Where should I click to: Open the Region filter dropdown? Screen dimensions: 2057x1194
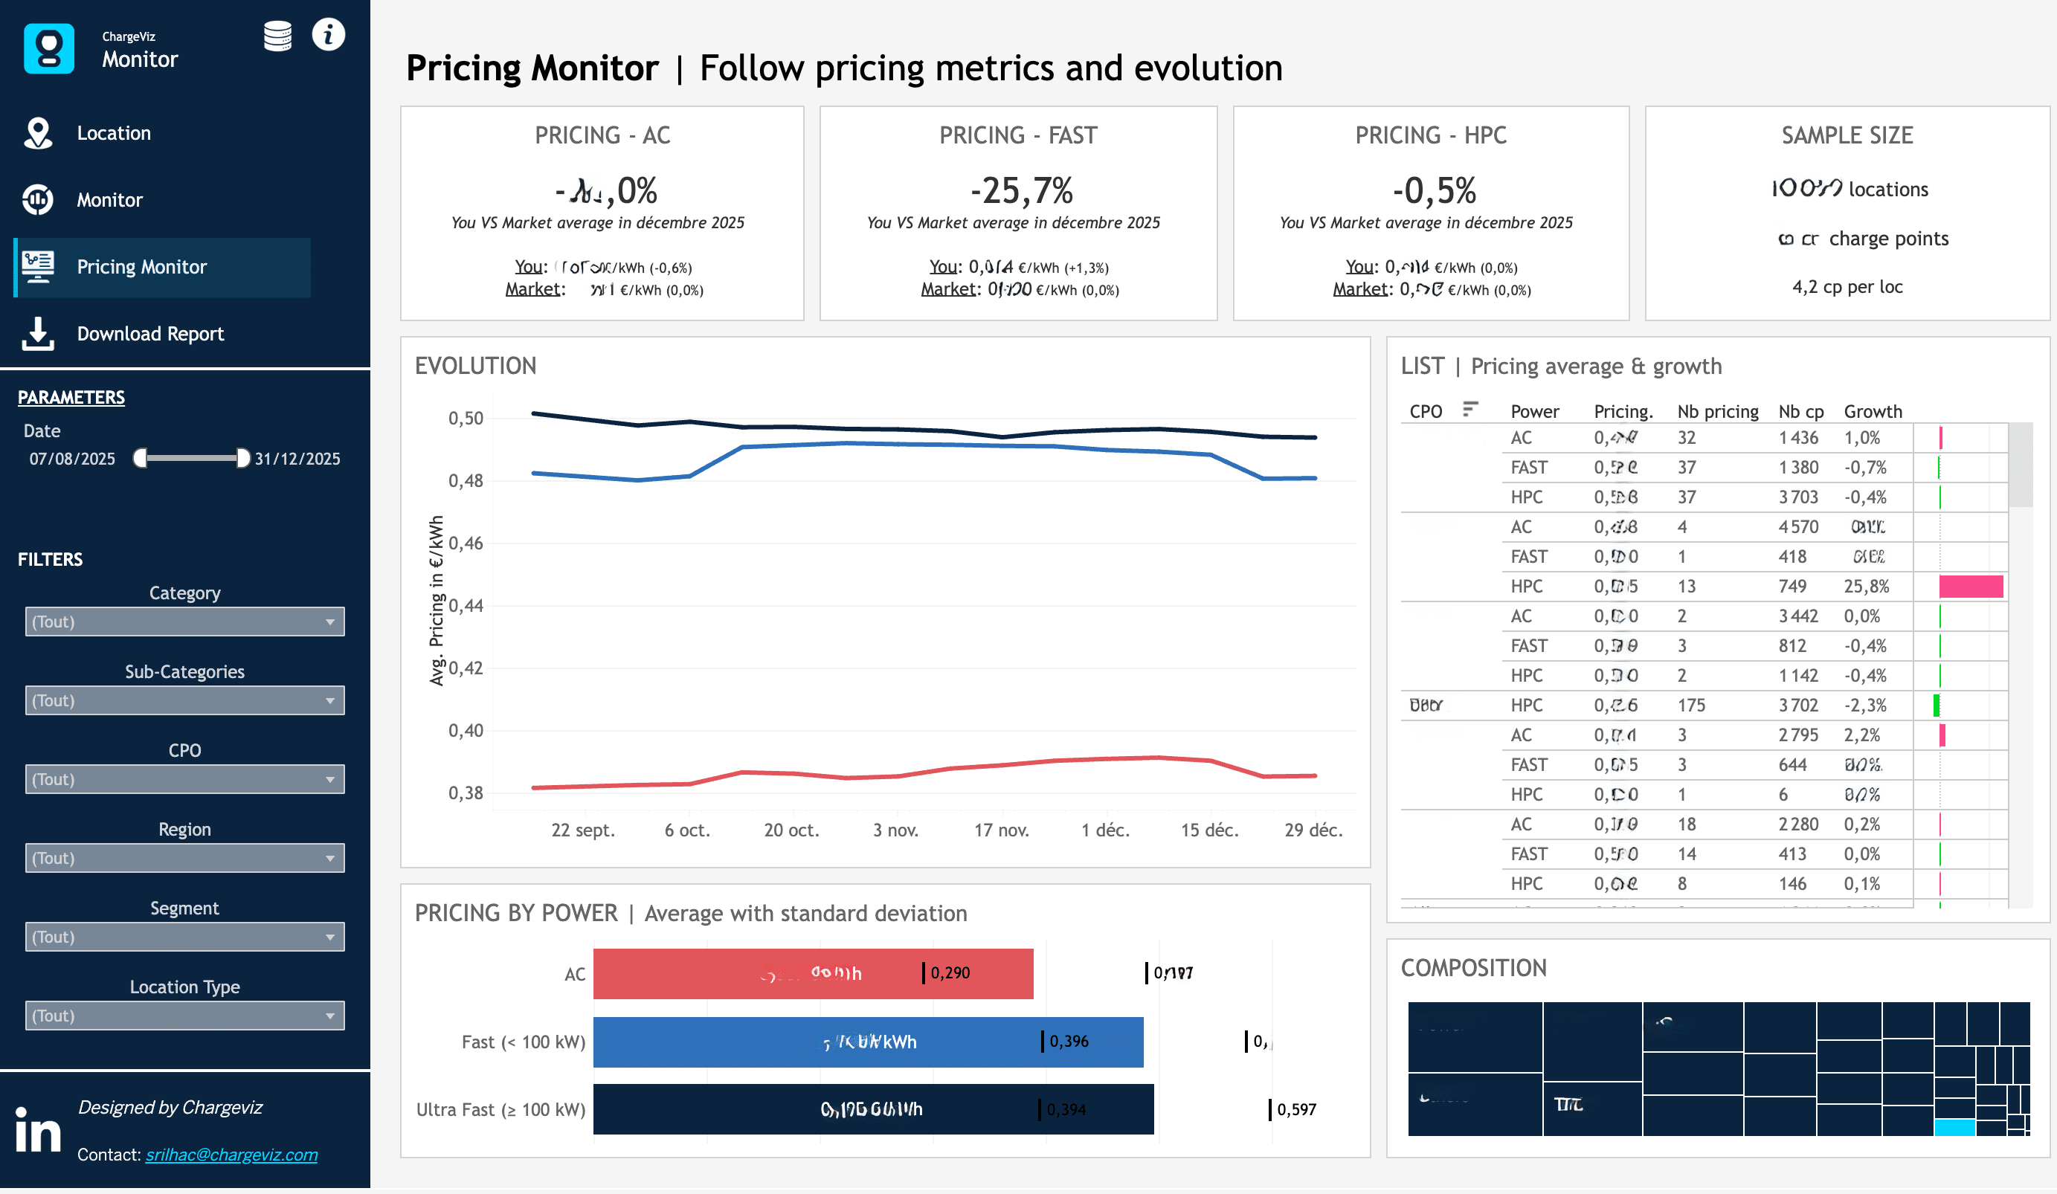click(184, 858)
